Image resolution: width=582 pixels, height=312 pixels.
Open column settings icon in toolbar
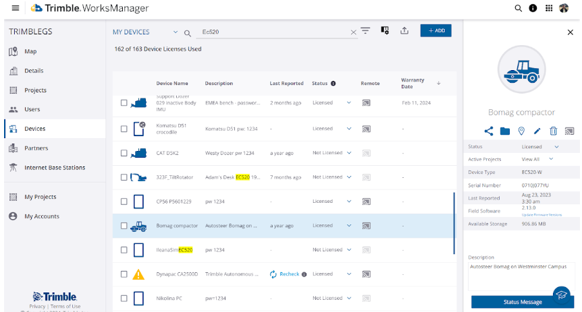click(x=385, y=31)
